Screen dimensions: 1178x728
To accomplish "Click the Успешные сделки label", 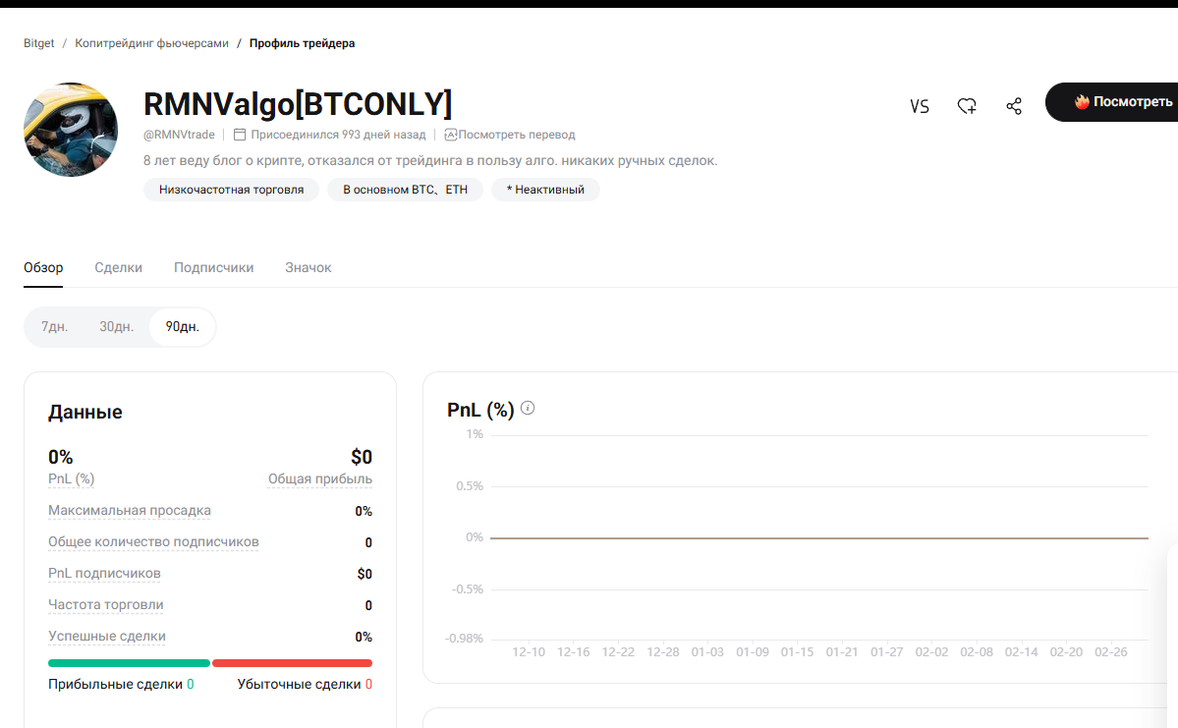I will point(107,637).
